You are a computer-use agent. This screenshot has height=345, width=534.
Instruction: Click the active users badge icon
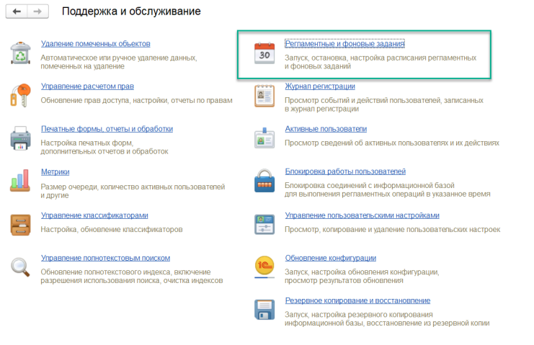pyautogui.click(x=264, y=138)
